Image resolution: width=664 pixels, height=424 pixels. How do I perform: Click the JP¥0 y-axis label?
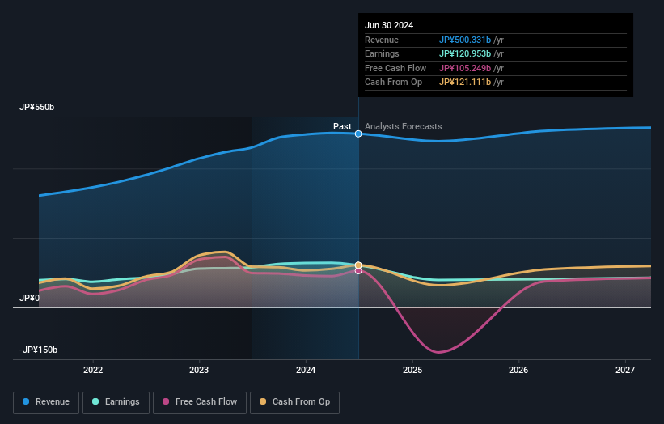click(x=29, y=299)
